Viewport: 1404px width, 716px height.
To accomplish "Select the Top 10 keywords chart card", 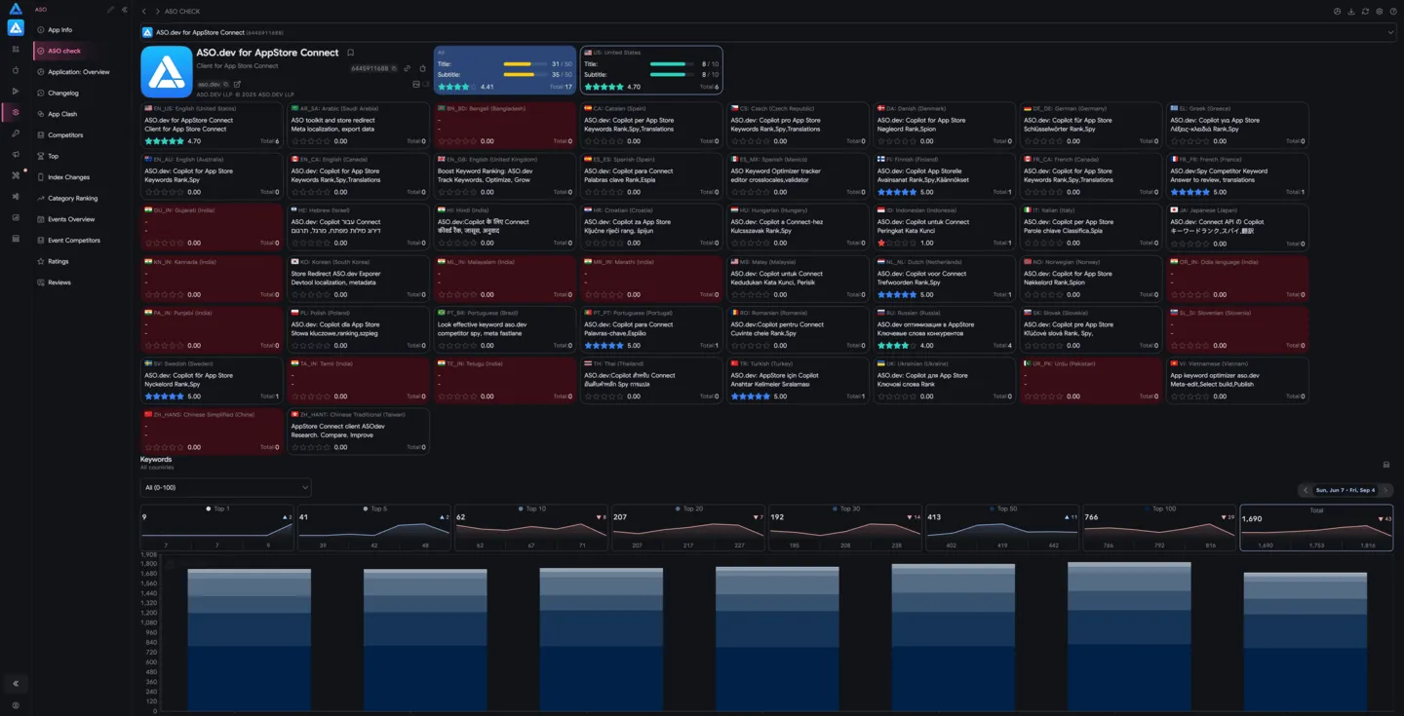I will [x=530, y=527].
